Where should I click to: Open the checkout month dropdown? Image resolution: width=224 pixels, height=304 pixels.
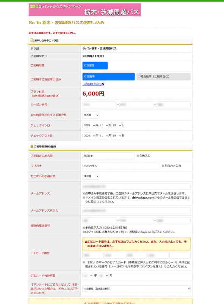103,136
